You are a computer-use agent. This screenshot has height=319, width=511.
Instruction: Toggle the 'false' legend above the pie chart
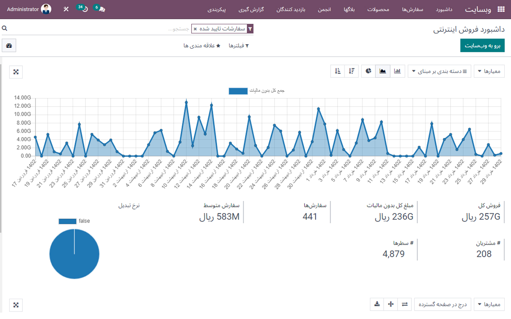(x=74, y=221)
